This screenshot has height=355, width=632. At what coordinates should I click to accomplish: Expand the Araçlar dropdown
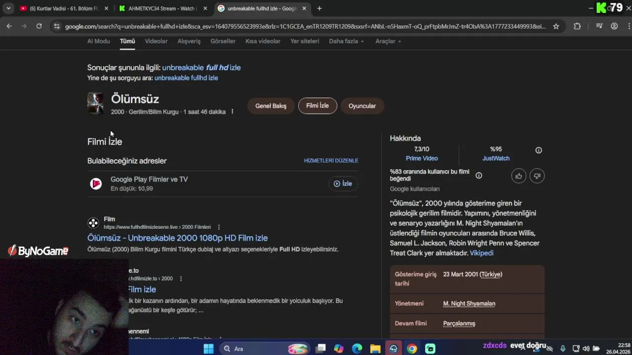tap(388, 41)
